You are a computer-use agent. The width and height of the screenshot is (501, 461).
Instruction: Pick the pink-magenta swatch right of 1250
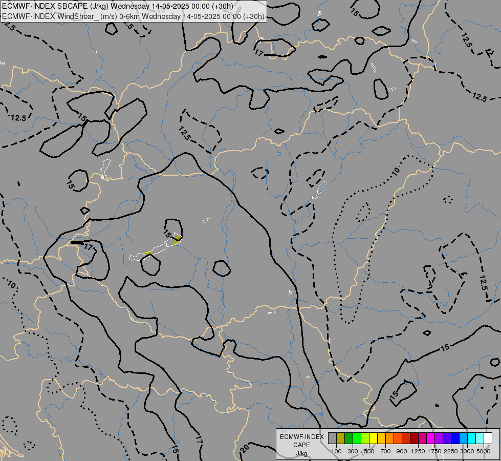[x=422, y=438]
